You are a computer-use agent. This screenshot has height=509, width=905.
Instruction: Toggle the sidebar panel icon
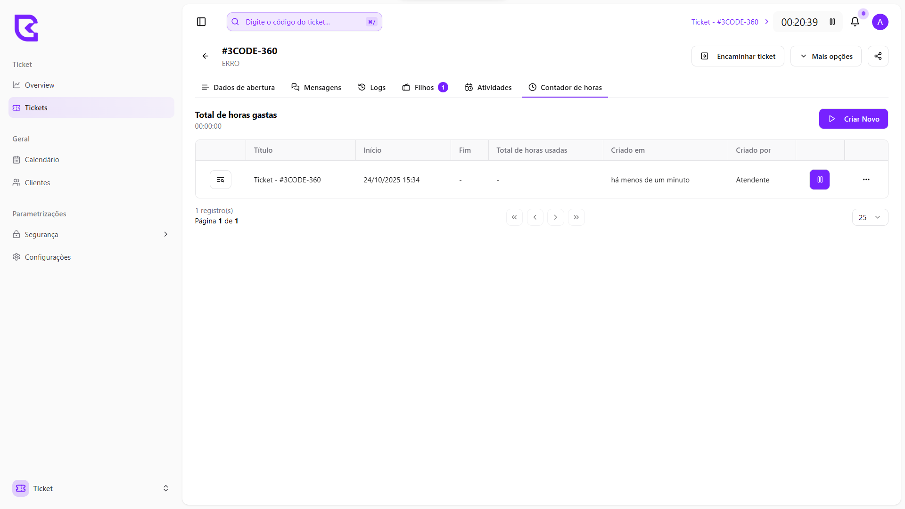coord(201,22)
